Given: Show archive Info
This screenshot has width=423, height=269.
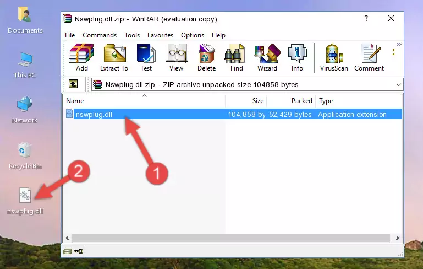Looking at the screenshot, I should coord(297,57).
